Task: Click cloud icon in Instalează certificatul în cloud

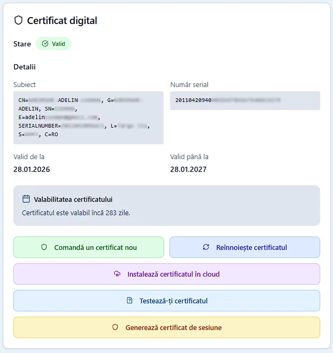Action: (x=117, y=274)
